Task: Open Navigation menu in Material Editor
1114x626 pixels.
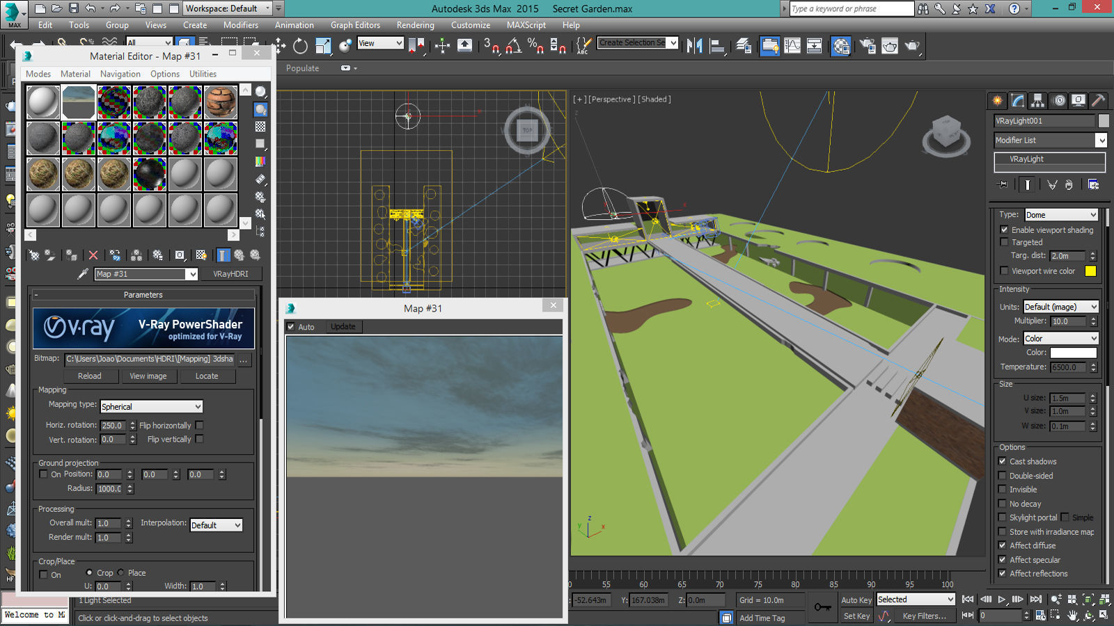Action: [120, 74]
